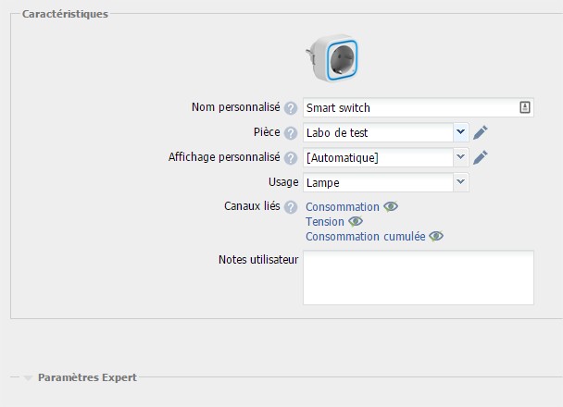The height and width of the screenshot is (407, 563).
Task: Open the Pièce dropdown showing Labo de test
Action: [460, 133]
